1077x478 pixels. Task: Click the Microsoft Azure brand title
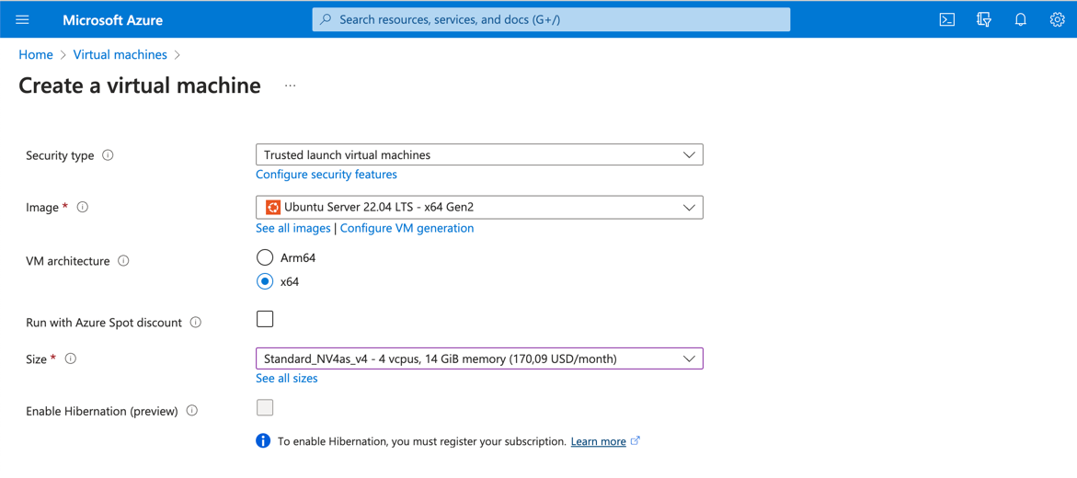pyautogui.click(x=112, y=20)
